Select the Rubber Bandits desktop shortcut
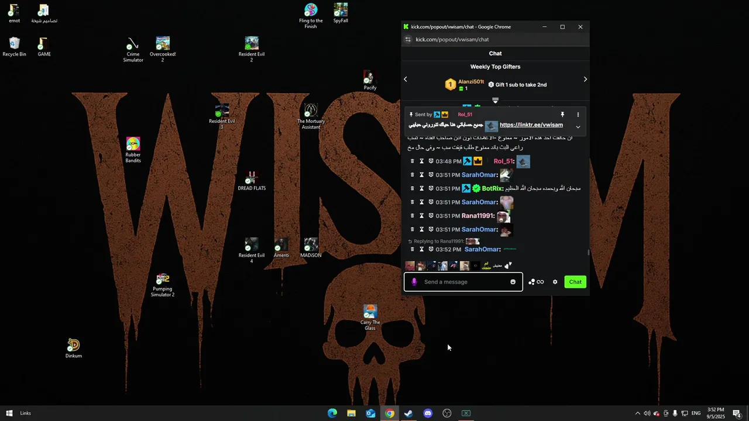The width and height of the screenshot is (749, 421). pyautogui.click(x=133, y=150)
